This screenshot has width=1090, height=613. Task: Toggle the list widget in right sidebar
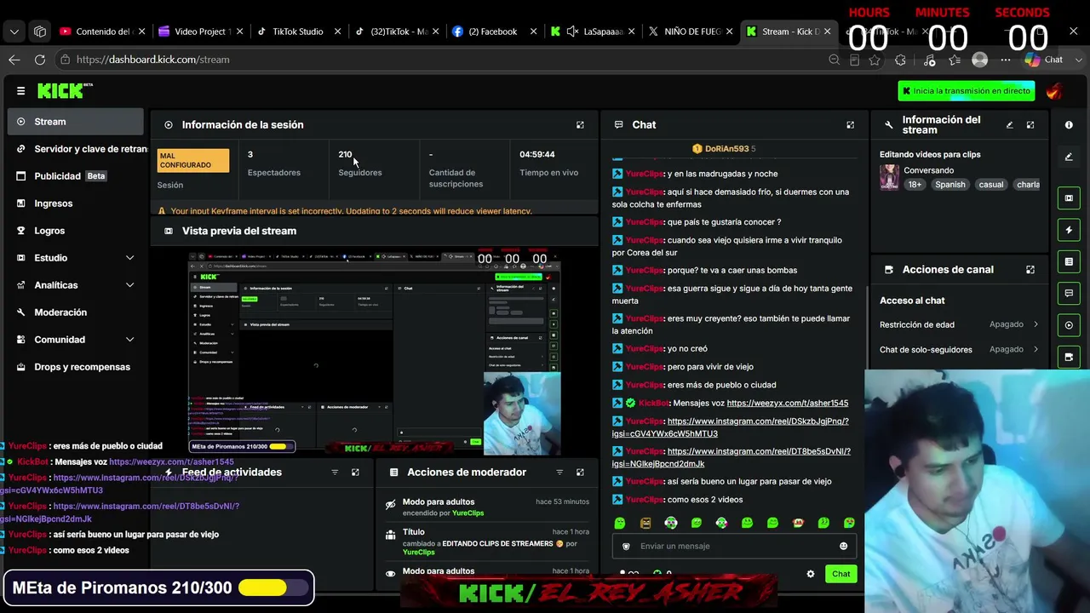coord(1069,261)
